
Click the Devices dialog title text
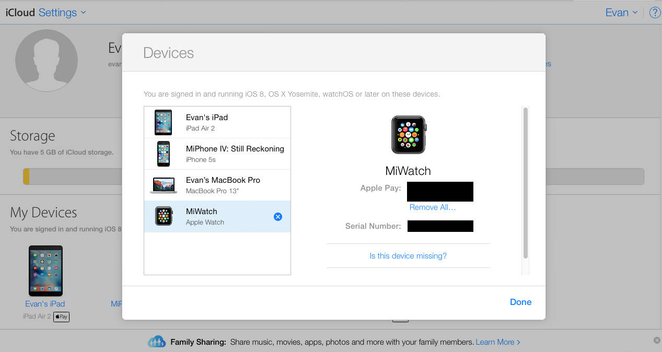coord(168,53)
